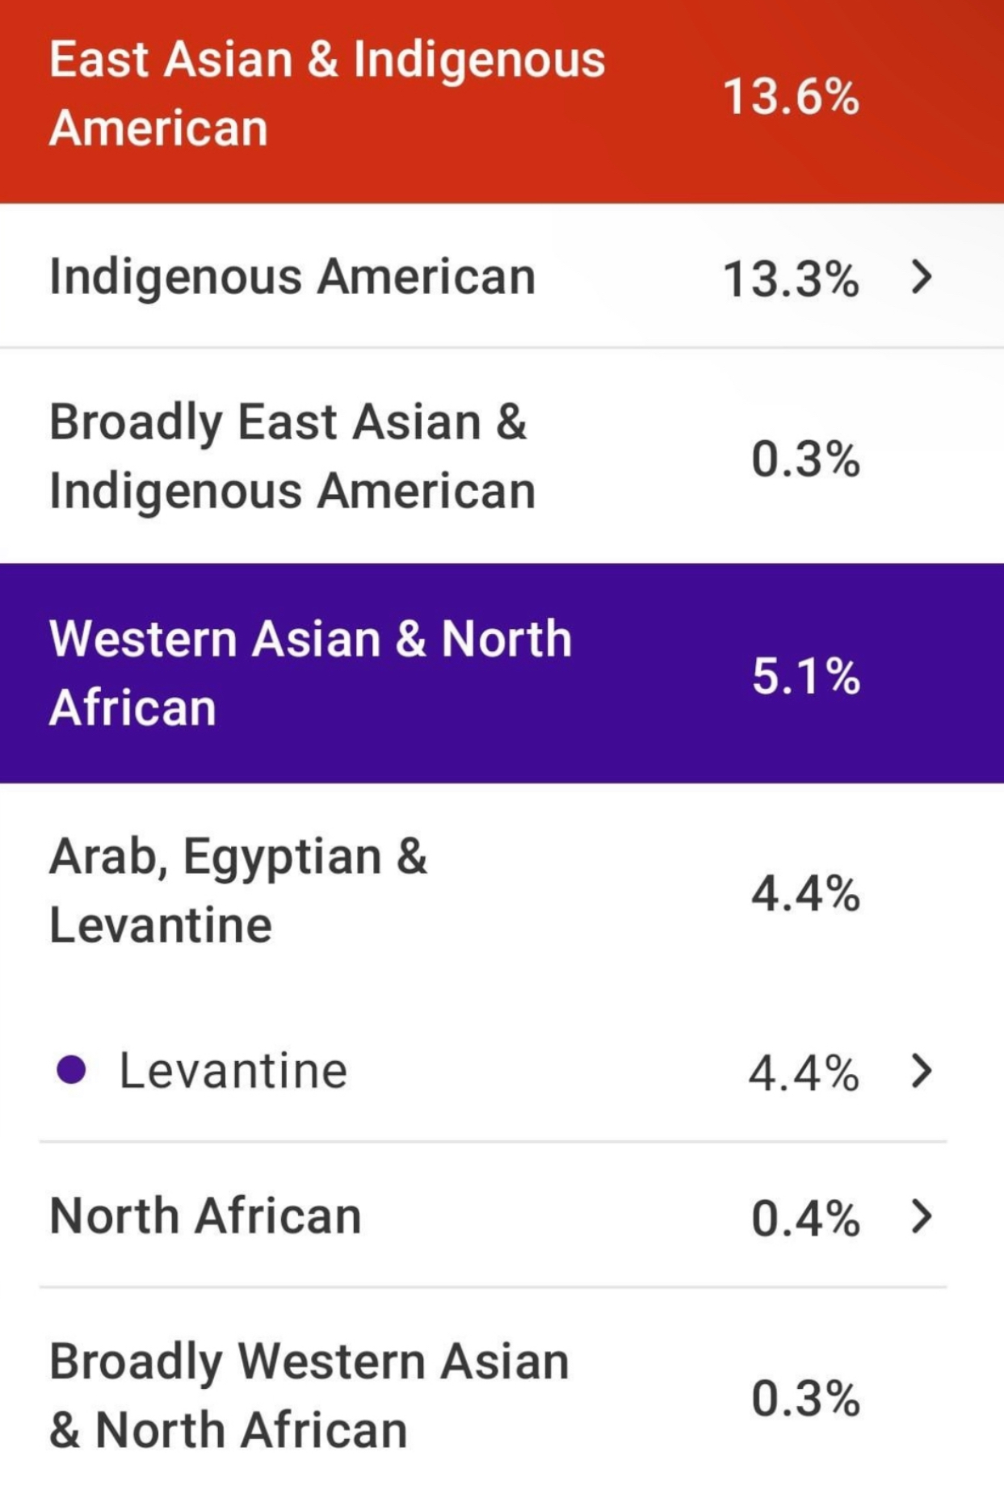Image resolution: width=1004 pixels, height=1494 pixels.
Task: Select the Levantine sub-region label
Action: [x=233, y=1071]
